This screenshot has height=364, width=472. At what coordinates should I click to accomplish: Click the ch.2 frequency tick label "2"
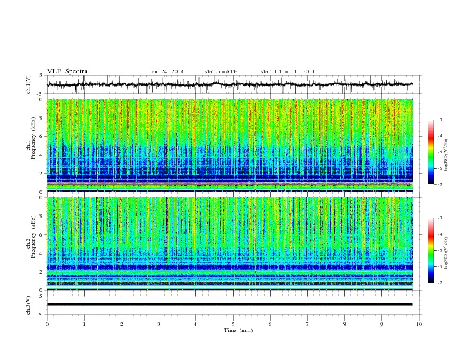click(42, 272)
